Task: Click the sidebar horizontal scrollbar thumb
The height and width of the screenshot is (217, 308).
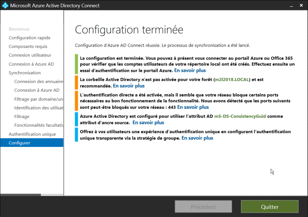Action: (x=21, y=195)
